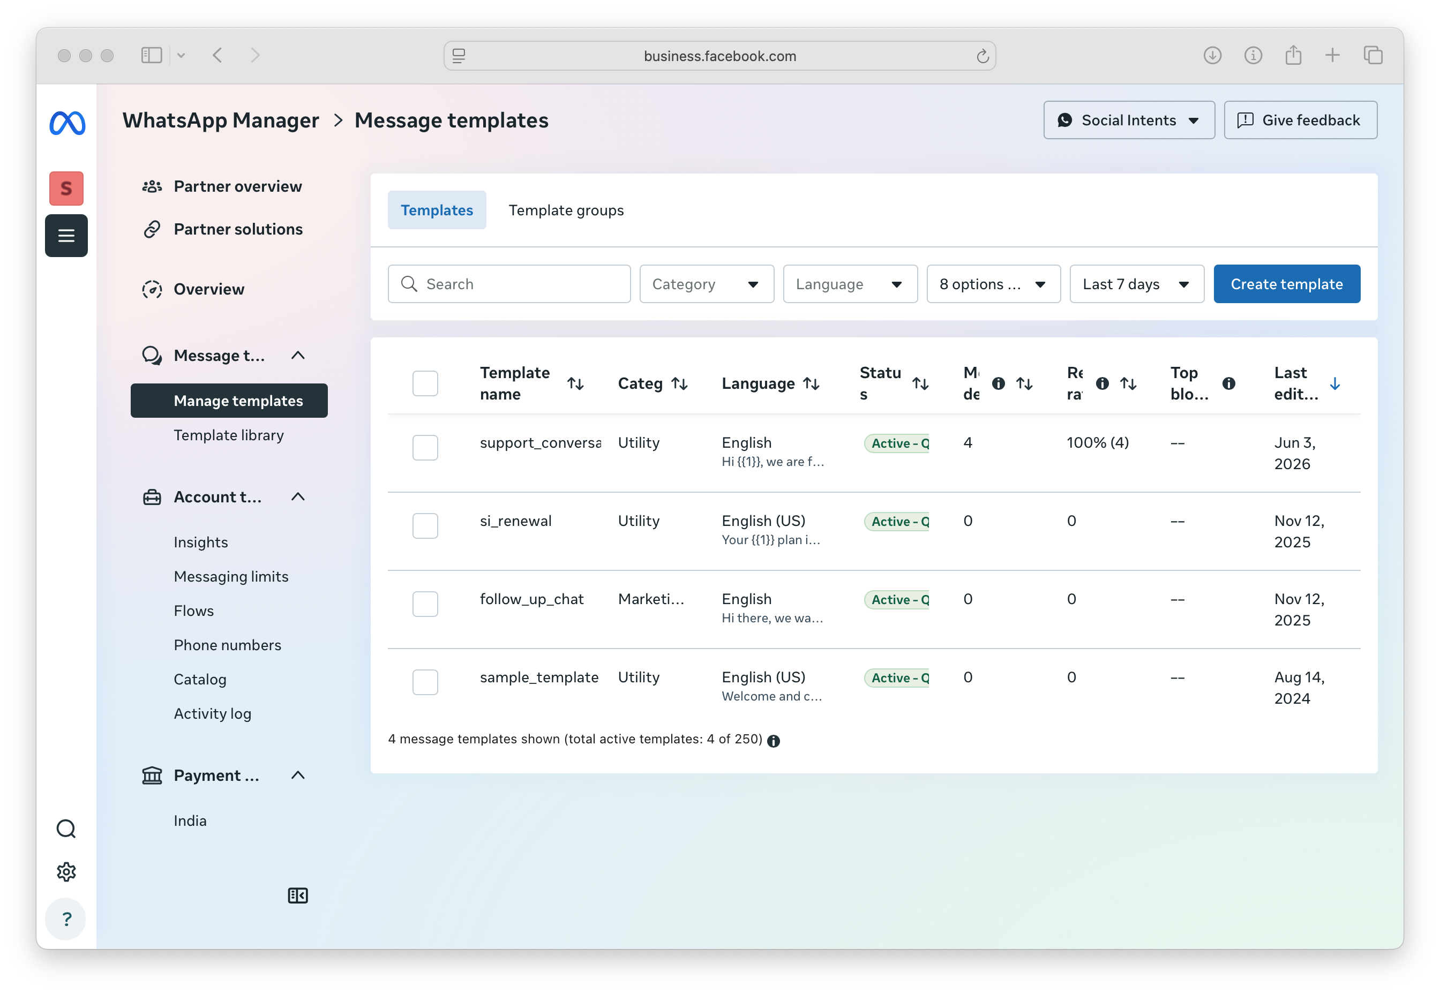The width and height of the screenshot is (1440, 994).
Task: Click the info icon next to templates count
Action: pyautogui.click(x=773, y=741)
